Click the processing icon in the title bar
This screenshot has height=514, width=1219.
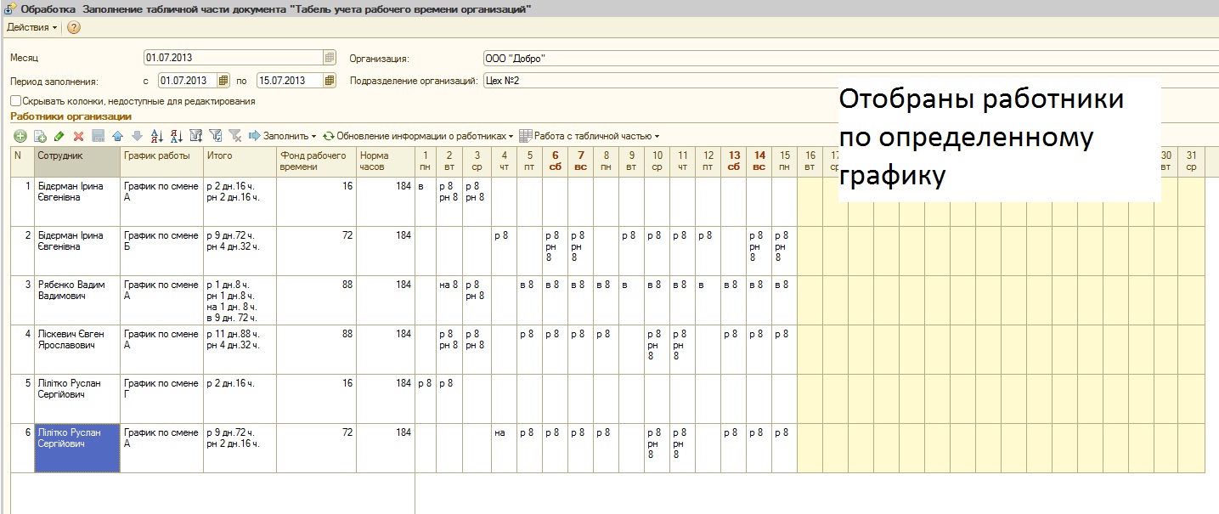pyautogui.click(x=9, y=9)
